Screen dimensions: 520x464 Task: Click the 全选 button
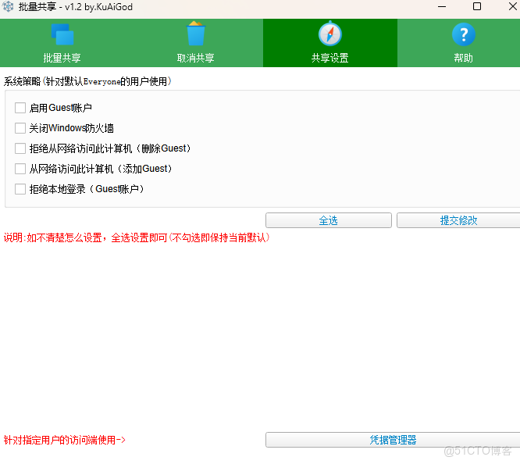328,220
